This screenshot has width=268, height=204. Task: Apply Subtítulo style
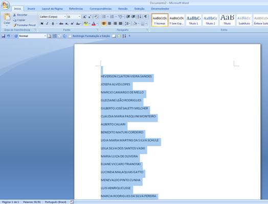click(x=244, y=20)
